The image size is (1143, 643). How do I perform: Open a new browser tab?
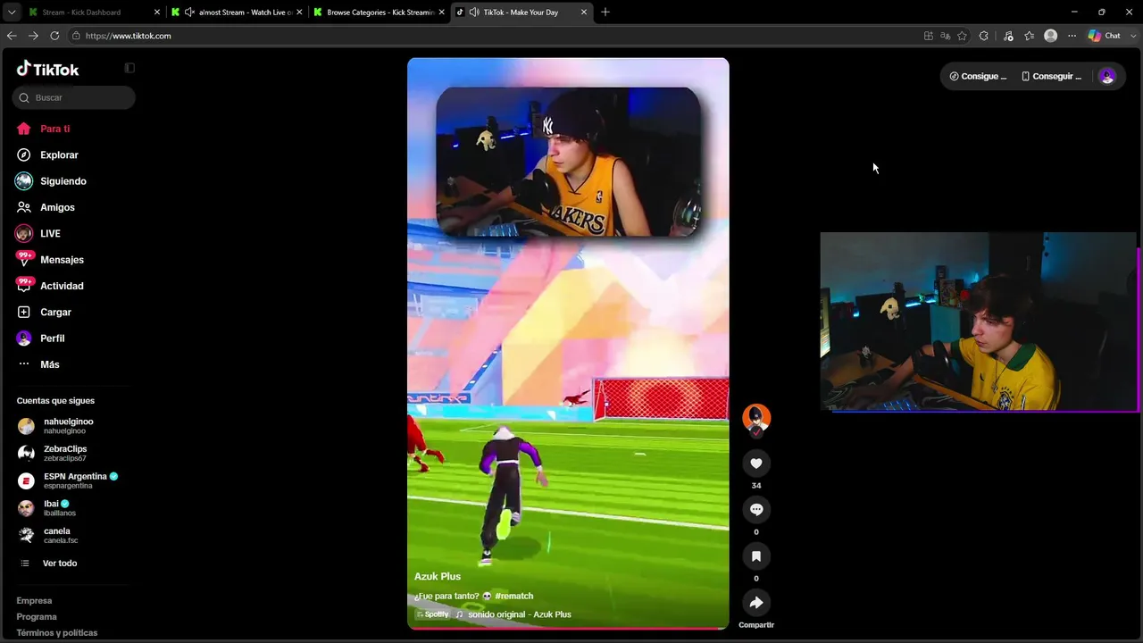(605, 13)
